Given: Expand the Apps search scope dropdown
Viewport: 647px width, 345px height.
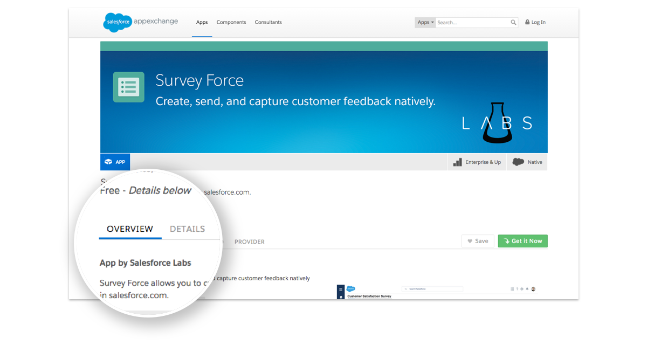Looking at the screenshot, I should pos(425,23).
